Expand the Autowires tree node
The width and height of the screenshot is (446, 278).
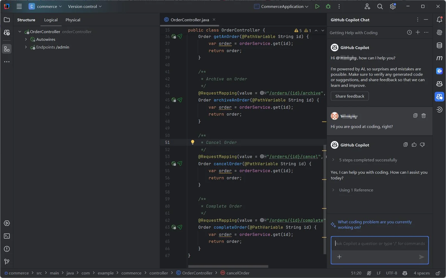pyautogui.click(x=26, y=39)
